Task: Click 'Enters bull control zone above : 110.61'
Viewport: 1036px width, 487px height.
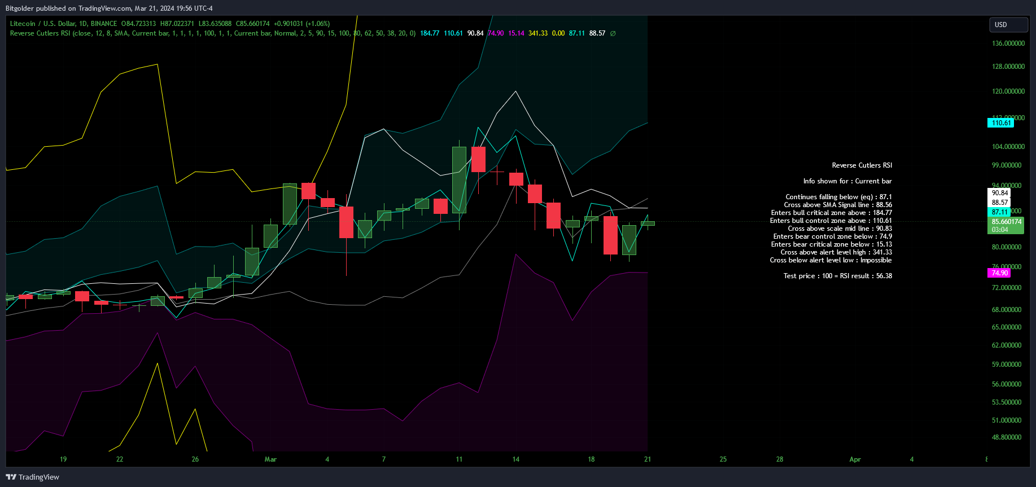Action: click(x=831, y=221)
